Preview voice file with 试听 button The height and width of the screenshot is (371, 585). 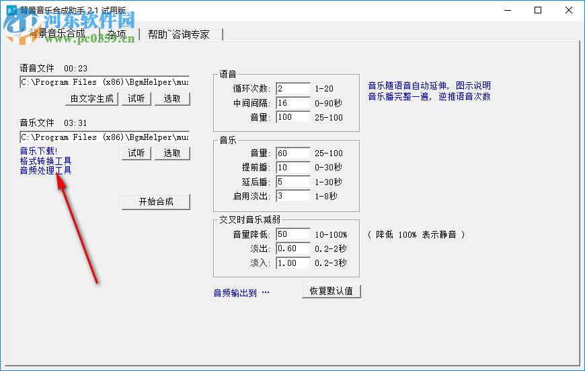pos(136,98)
